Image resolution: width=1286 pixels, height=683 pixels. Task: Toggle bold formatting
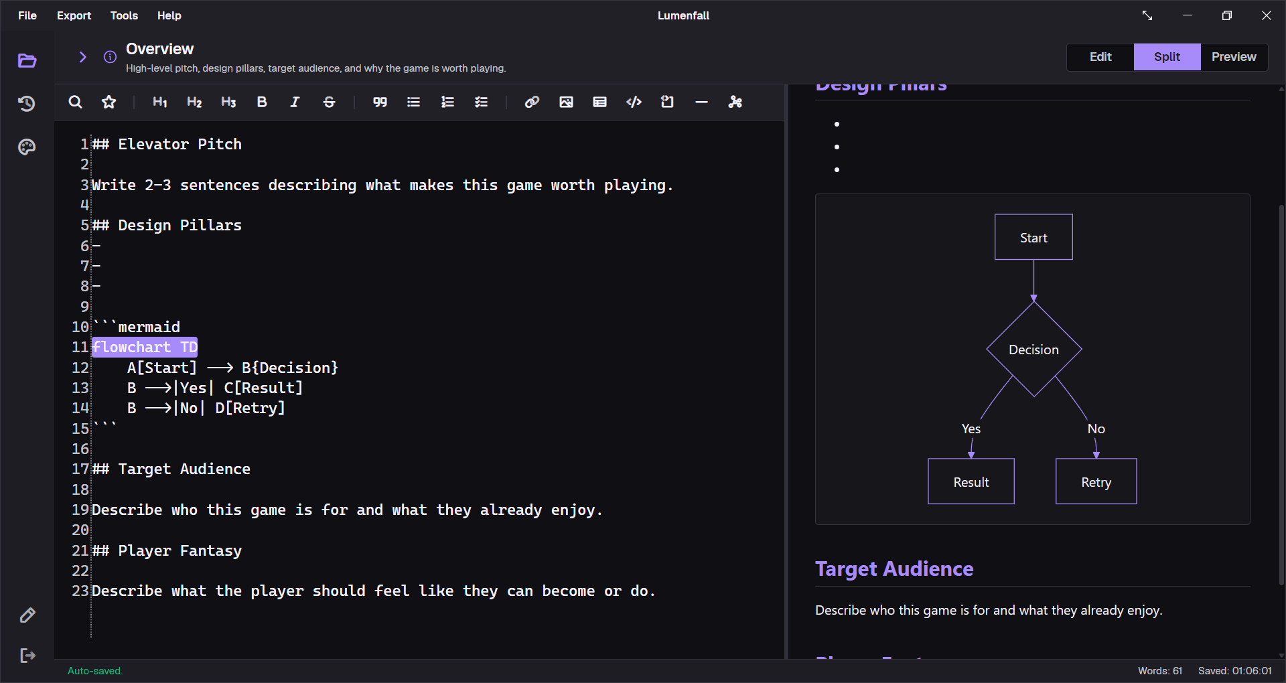pos(262,102)
